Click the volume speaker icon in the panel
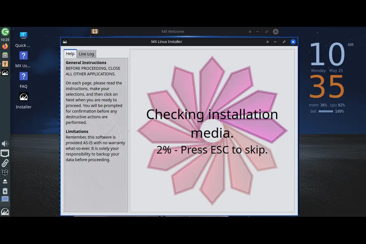The width and height of the screenshot is (366, 244). (5, 144)
